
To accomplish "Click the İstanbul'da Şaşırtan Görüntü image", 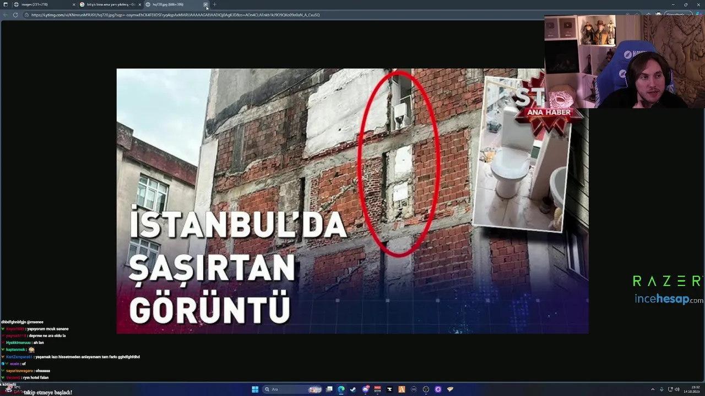I will (x=352, y=201).
